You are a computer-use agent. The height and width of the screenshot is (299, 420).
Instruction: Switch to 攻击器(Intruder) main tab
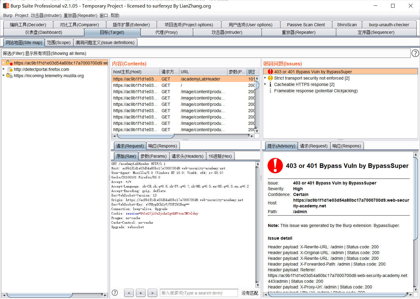(227, 32)
